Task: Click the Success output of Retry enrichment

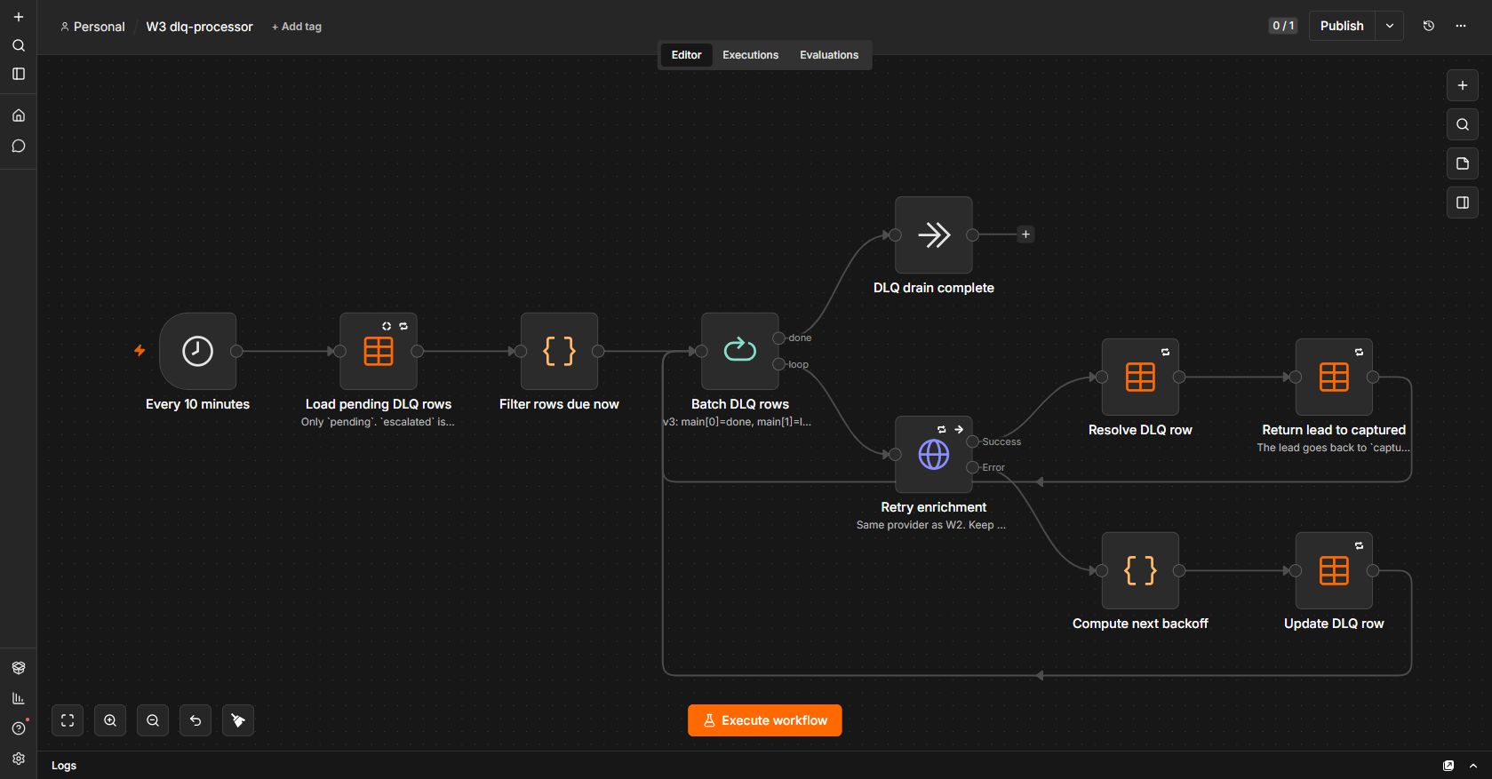Action: 973,441
